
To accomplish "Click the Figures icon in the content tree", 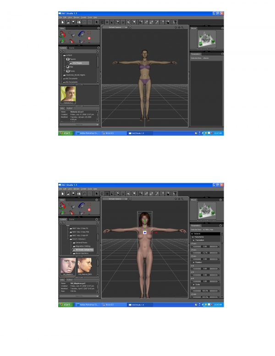I will click(x=68, y=59).
